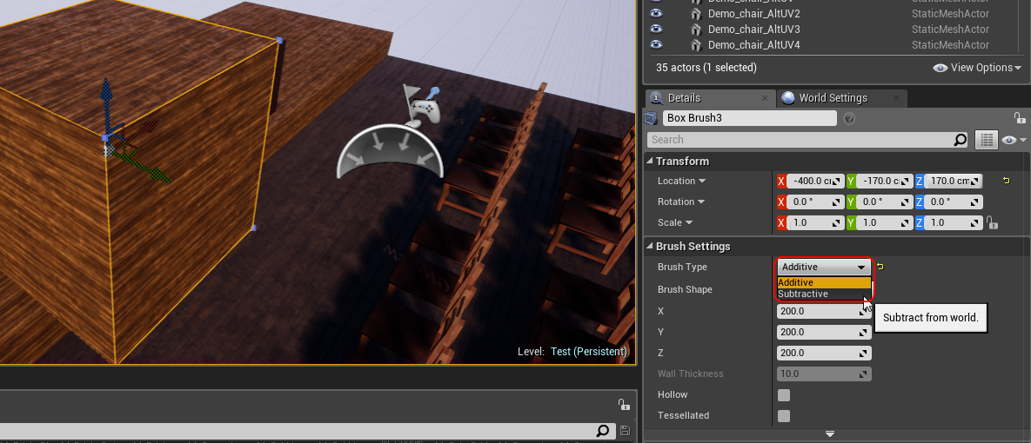Expand the Location type dropdown arrow
Viewport: 1031px width, 443px height.
tap(701, 182)
